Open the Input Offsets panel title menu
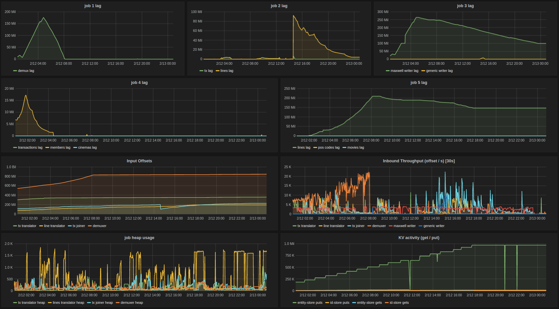Viewport: 559px width, 309px height. [139, 161]
